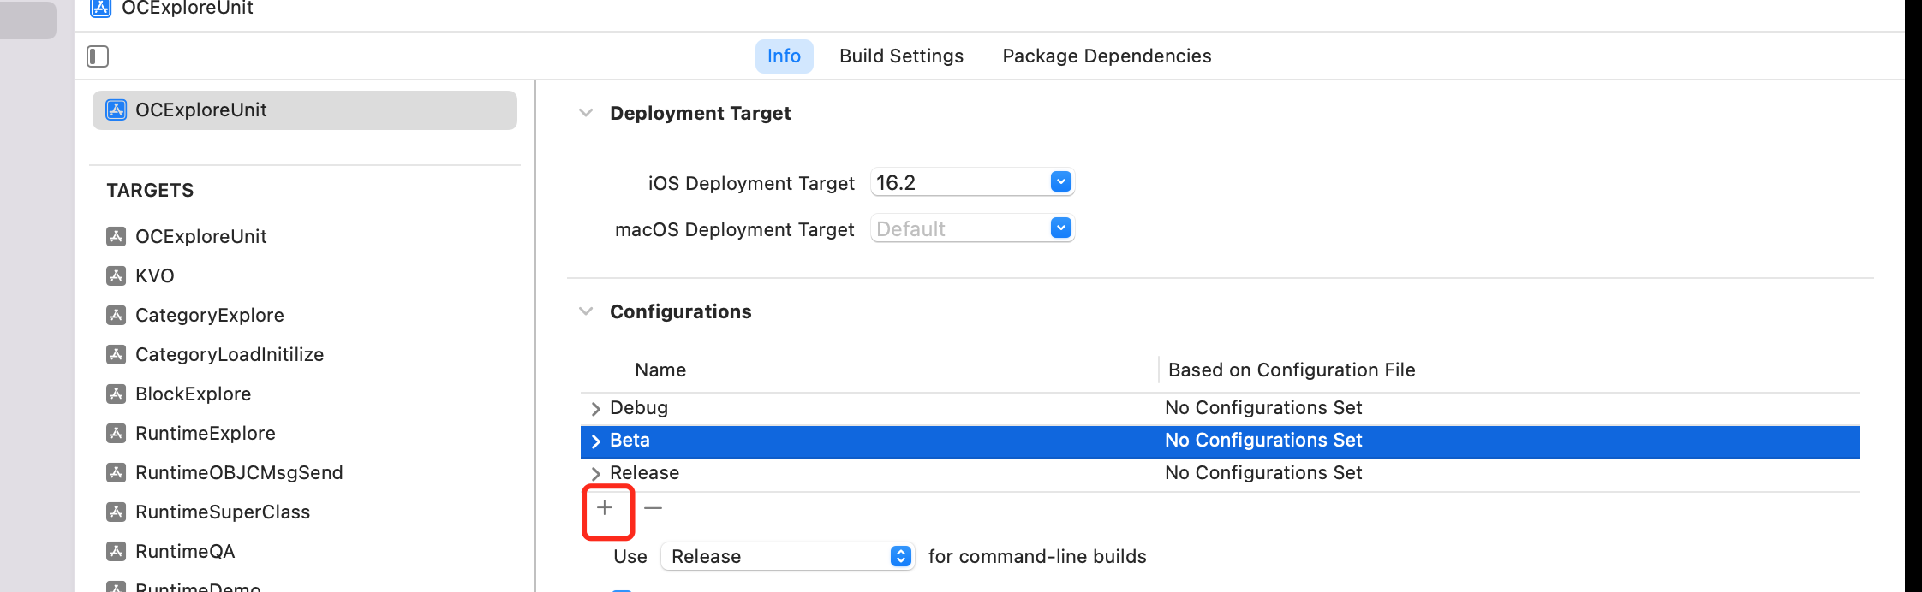The width and height of the screenshot is (1922, 592).
Task: Open the command-line builds configuration popup
Action: pos(787,556)
